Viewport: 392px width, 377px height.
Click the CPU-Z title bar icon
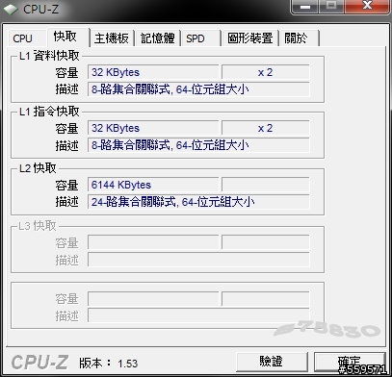[x=10, y=9]
